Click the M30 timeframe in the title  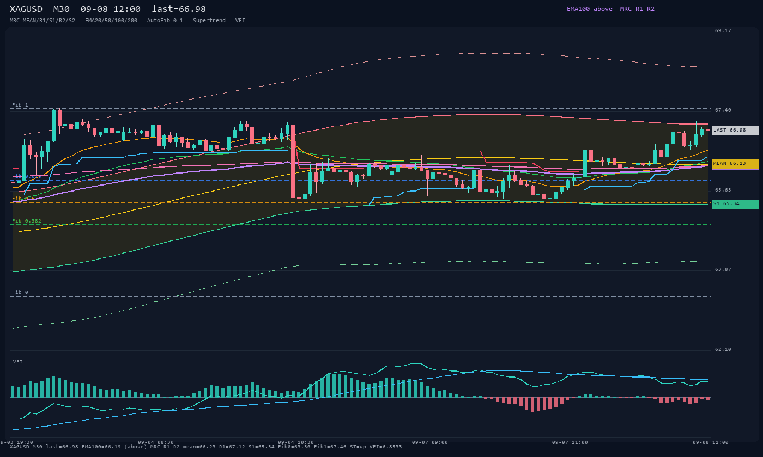pyautogui.click(x=61, y=9)
